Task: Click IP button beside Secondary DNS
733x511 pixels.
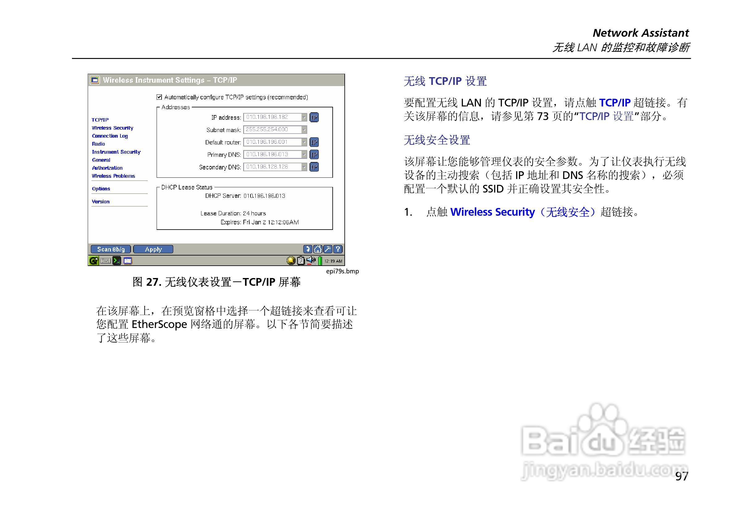Action: click(314, 167)
